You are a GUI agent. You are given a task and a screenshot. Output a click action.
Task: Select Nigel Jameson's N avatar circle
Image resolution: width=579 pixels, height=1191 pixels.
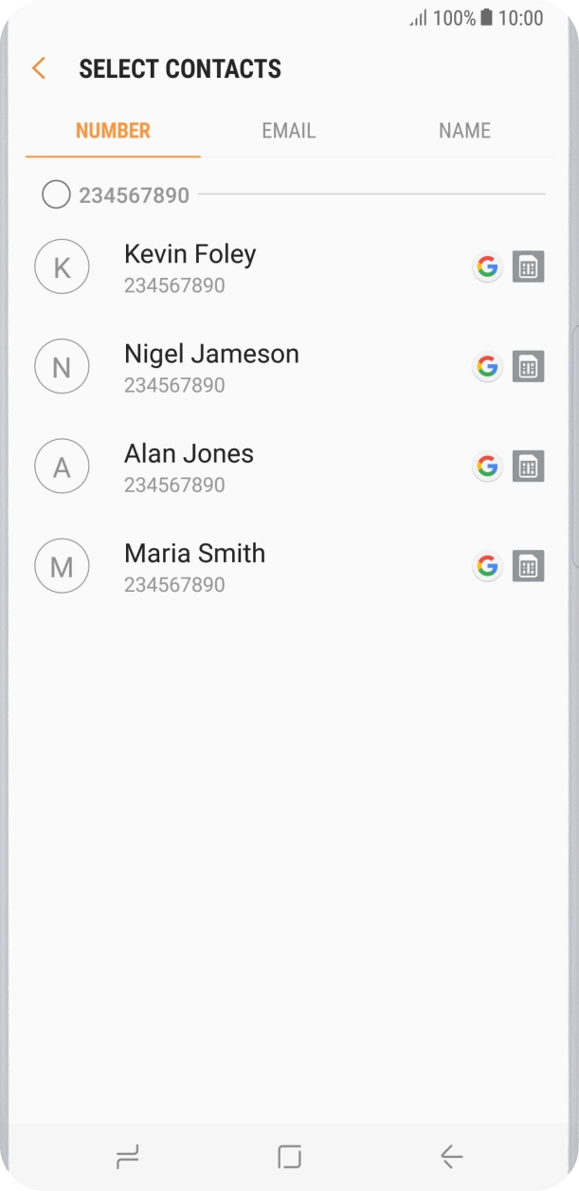62,367
